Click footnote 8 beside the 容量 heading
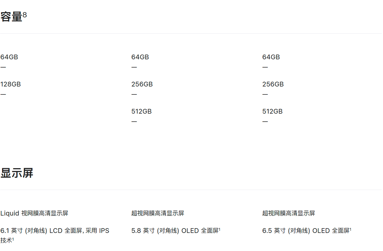 point(25,15)
